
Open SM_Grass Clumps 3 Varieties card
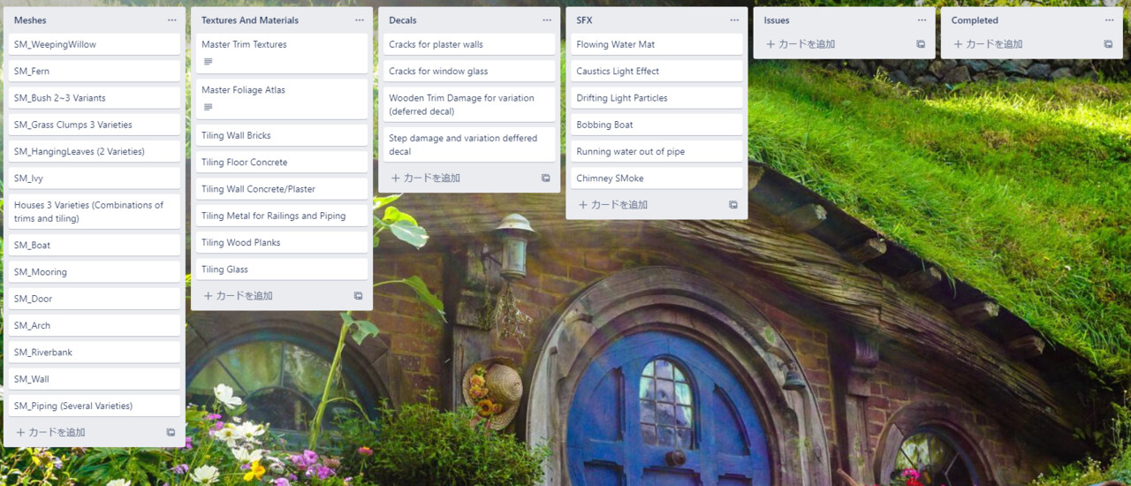[95, 125]
